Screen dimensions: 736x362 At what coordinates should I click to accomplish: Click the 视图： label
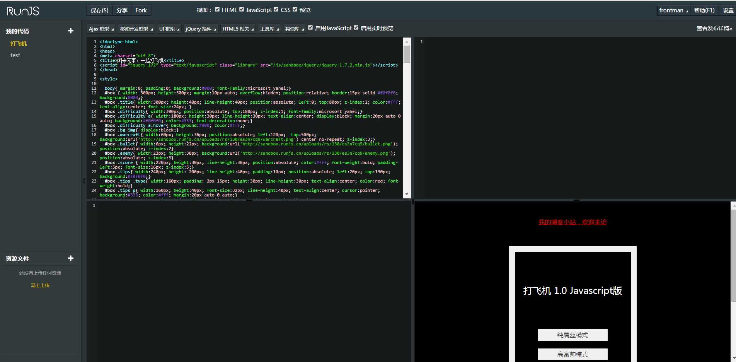204,10
